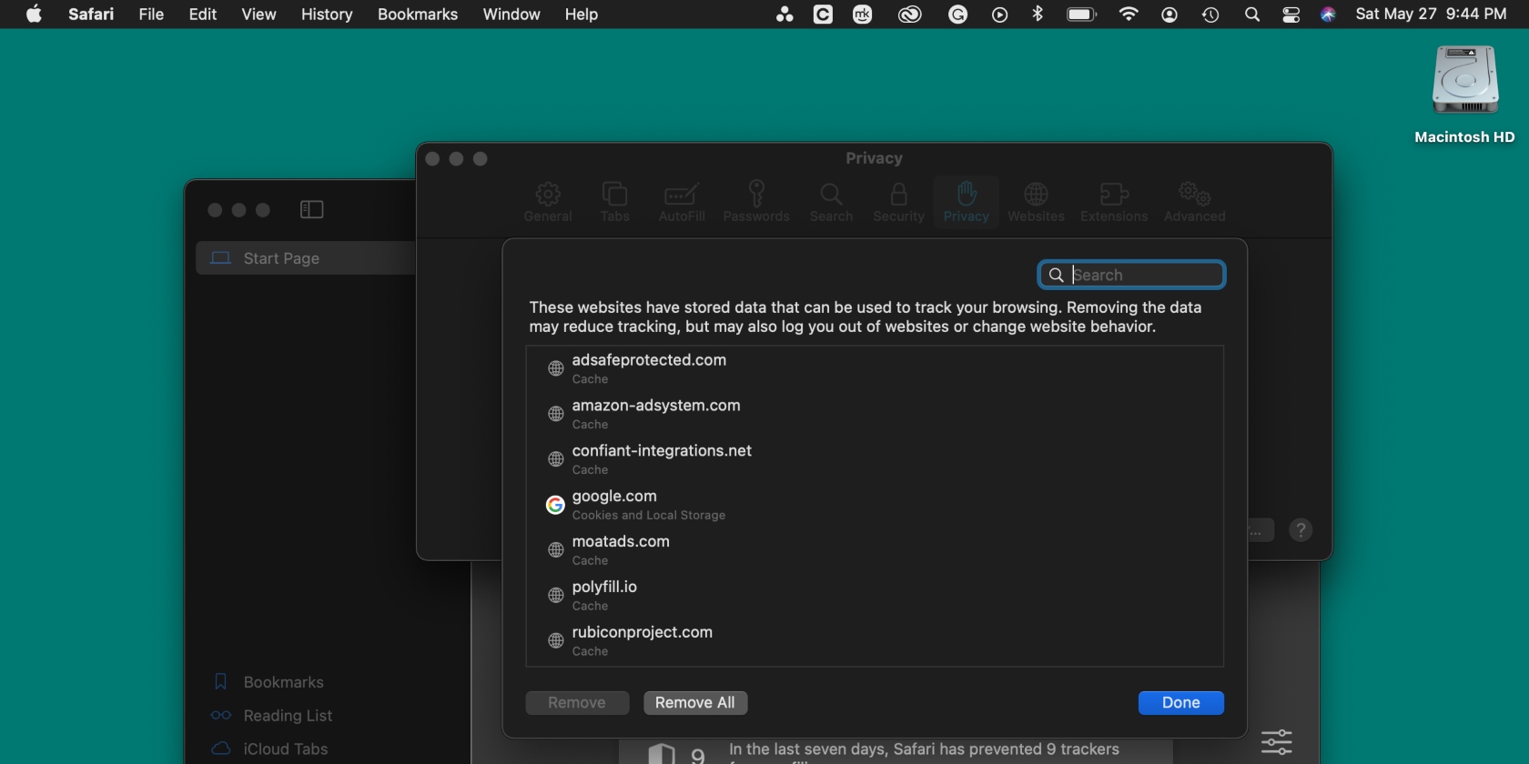This screenshot has height=764, width=1529.
Task: Click the Google favicon beside google.com
Action: (555, 505)
